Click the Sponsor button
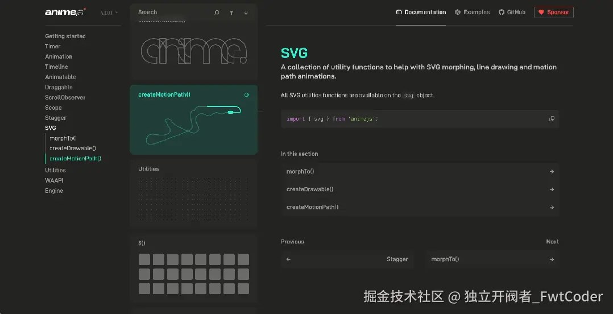This screenshot has height=314, width=613. click(x=554, y=12)
